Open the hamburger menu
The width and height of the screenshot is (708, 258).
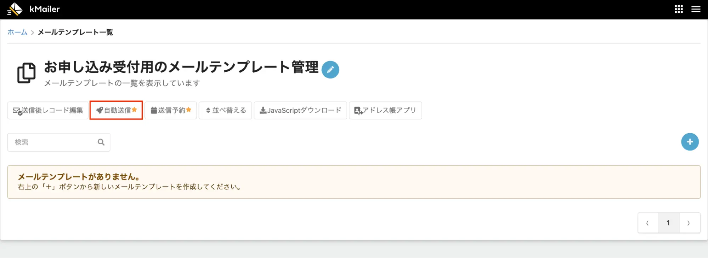pos(696,9)
